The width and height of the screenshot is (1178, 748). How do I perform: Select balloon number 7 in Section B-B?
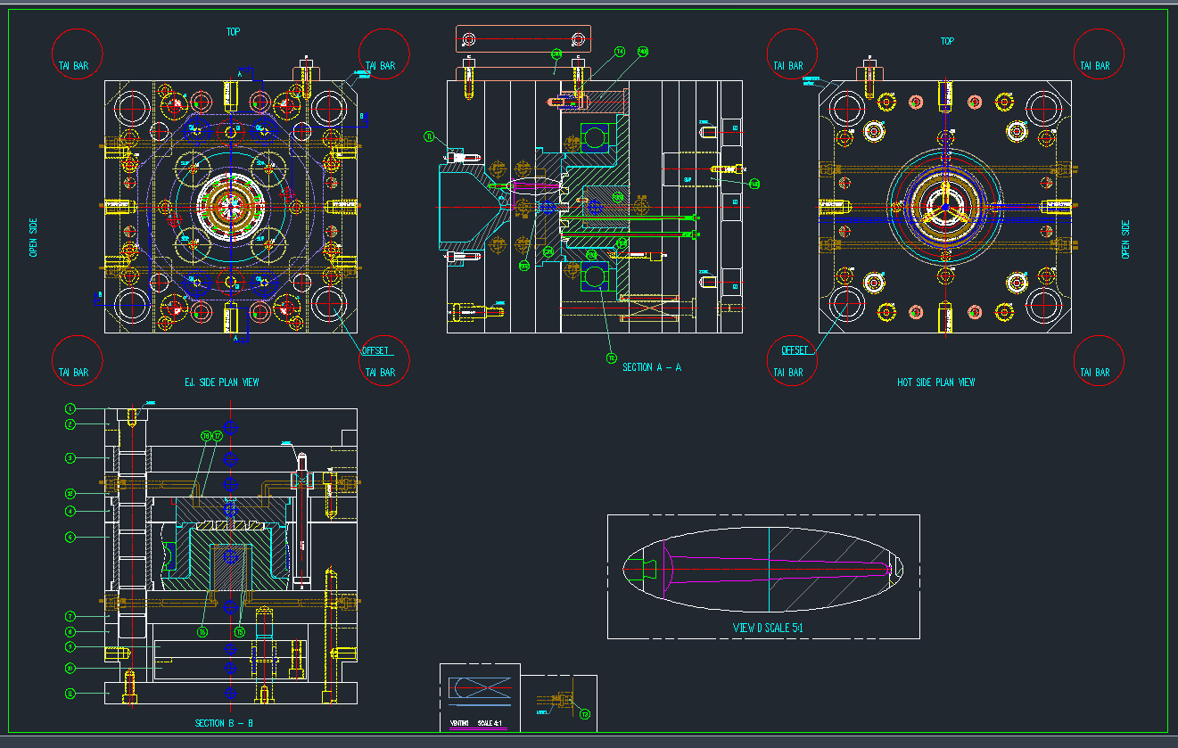69,616
